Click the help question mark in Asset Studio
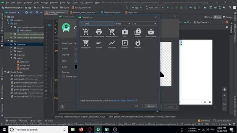This screenshot has width=237, height=133. tap(62, 107)
